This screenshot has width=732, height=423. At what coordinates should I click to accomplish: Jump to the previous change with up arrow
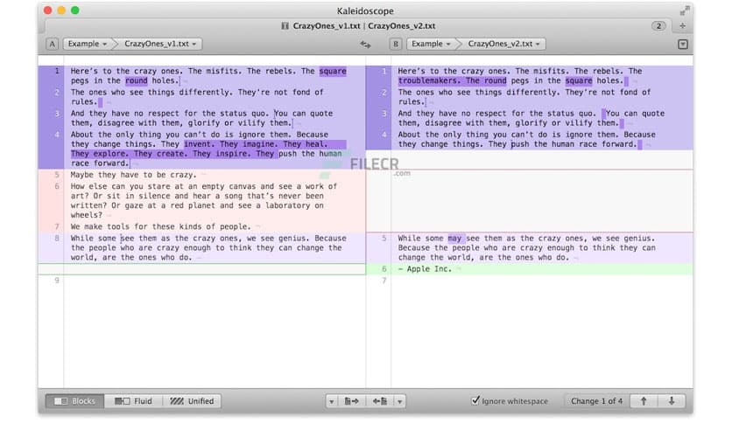click(x=644, y=401)
